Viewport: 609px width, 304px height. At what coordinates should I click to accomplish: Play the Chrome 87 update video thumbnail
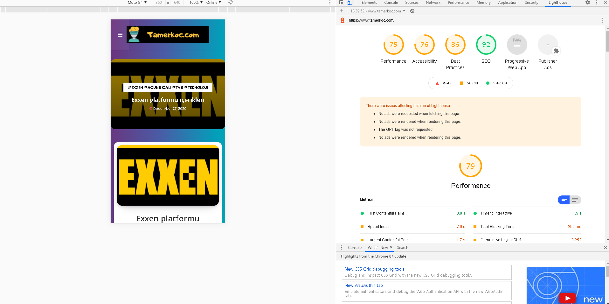pyautogui.click(x=567, y=298)
